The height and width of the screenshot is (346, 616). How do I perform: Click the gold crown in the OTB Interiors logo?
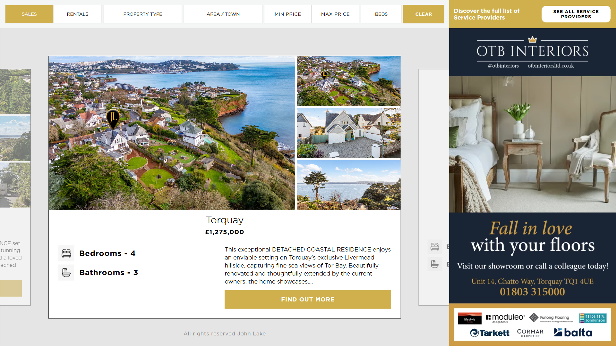[x=533, y=39]
